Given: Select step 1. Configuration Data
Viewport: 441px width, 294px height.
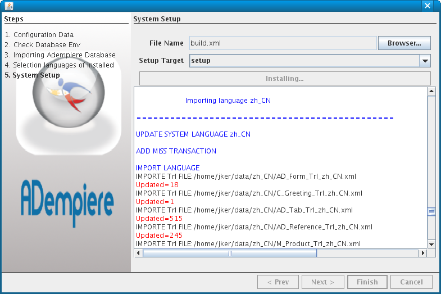Looking at the screenshot, I should [39, 35].
